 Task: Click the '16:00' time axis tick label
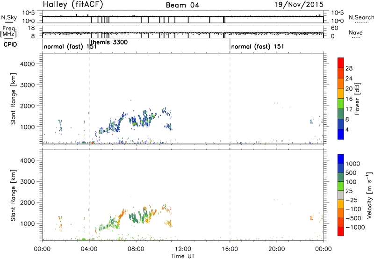pyautogui.click(x=230, y=249)
